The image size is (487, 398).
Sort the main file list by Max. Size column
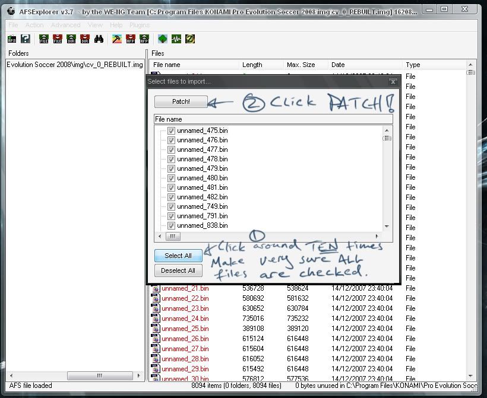click(306, 65)
